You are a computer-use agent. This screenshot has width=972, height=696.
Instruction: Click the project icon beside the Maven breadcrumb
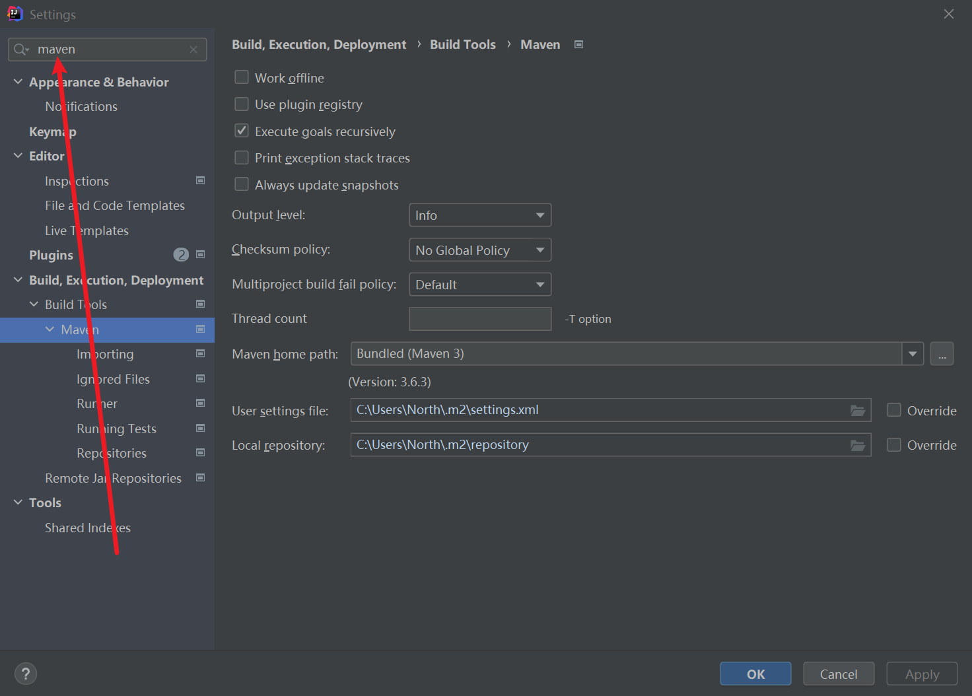click(579, 44)
